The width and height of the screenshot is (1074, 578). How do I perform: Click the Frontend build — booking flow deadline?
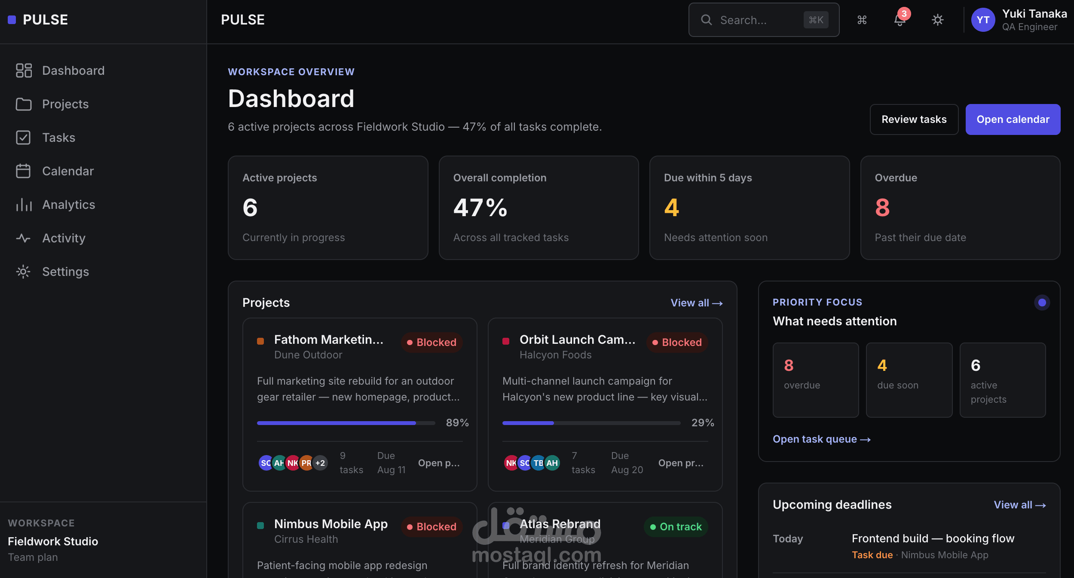(x=933, y=538)
